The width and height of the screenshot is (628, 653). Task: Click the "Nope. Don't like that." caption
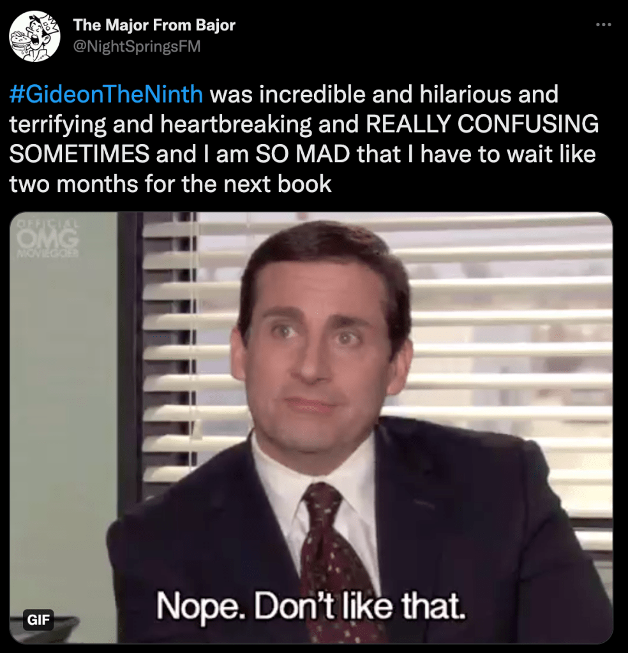310,606
